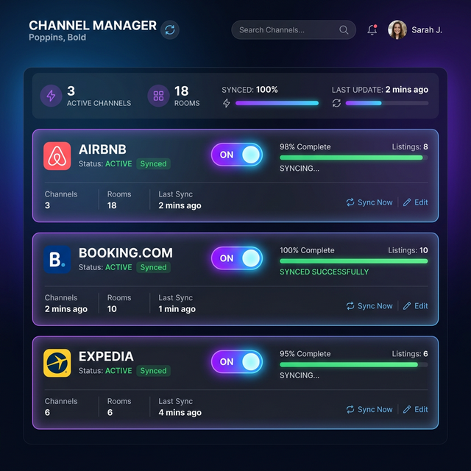Click sync arrows icon in Booking.com card
471x471 pixels.
350,306
